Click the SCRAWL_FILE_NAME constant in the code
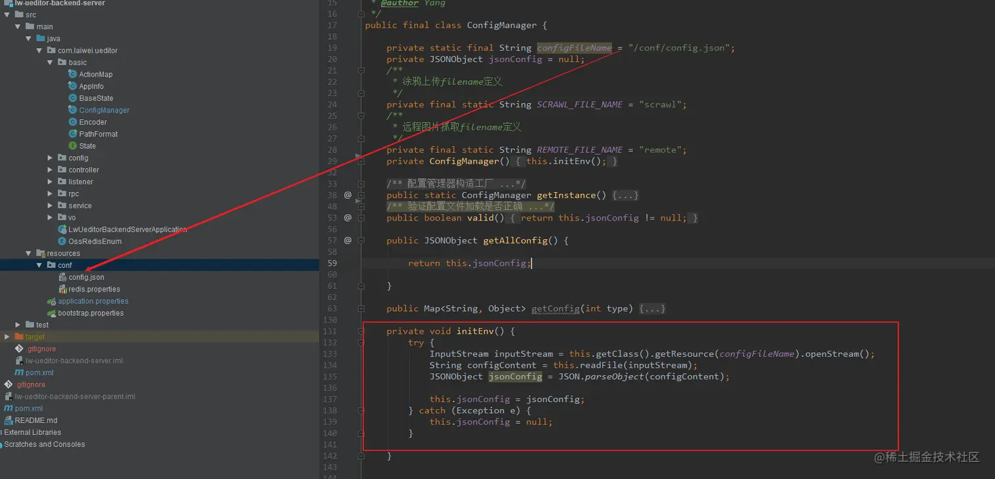Screen dimensions: 995x479 pyautogui.click(x=580, y=105)
